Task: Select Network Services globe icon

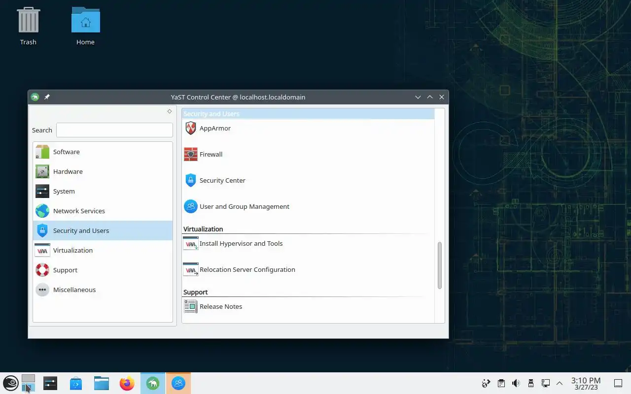Action: (x=42, y=211)
